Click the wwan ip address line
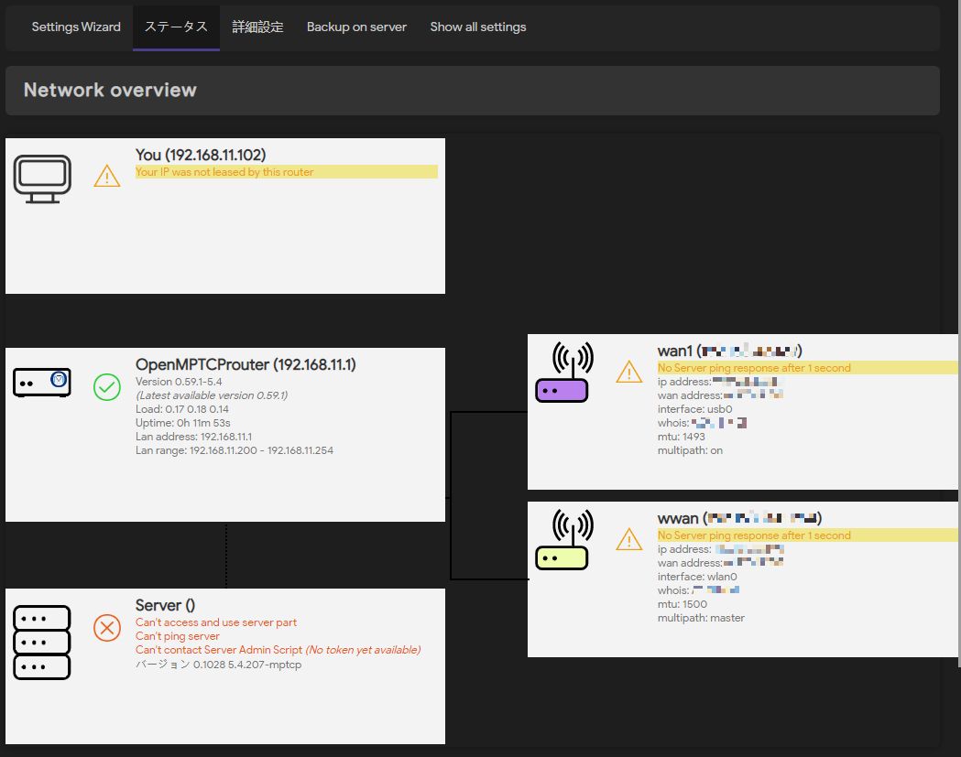The width and height of the screenshot is (961, 757). coord(720,549)
